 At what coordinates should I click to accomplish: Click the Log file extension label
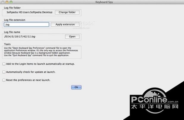(15, 20)
